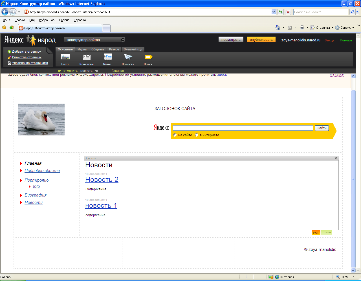Open the новость 1 headline link
Viewport: 361px width, 281px height.
point(101,206)
